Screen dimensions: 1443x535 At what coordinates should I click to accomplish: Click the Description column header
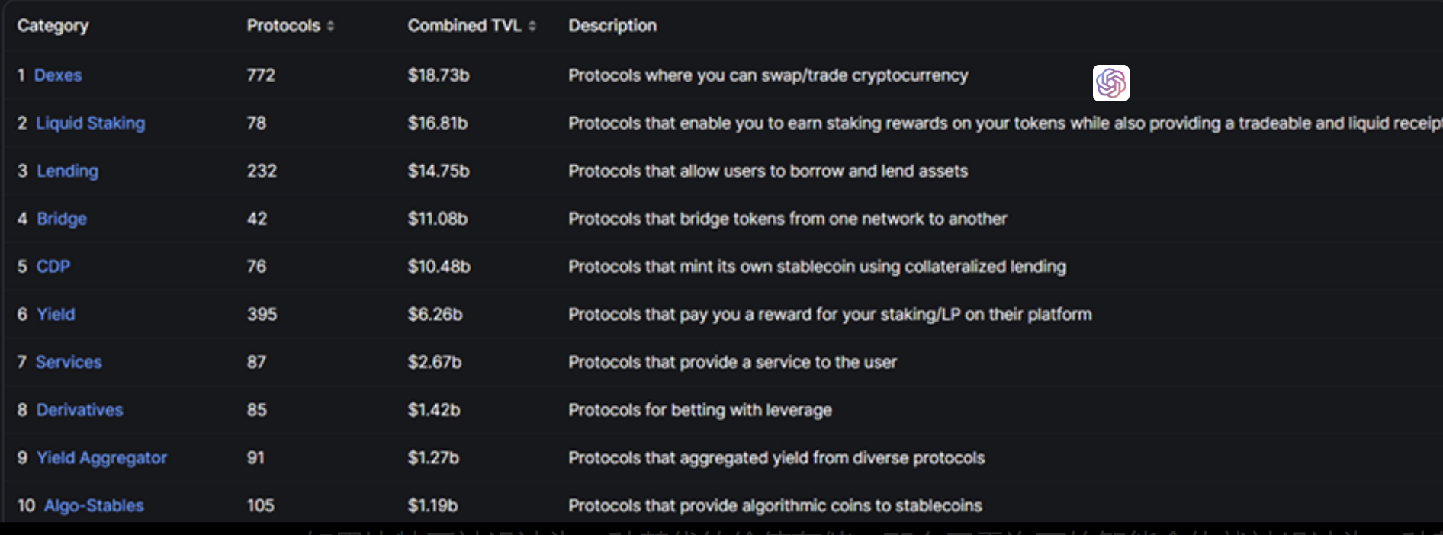point(612,26)
